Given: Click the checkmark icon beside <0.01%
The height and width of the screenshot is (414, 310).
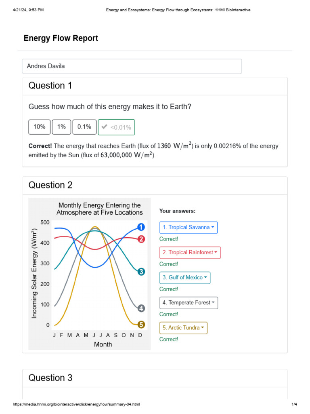Looking at the screenshot, I should tap(105, 127).
